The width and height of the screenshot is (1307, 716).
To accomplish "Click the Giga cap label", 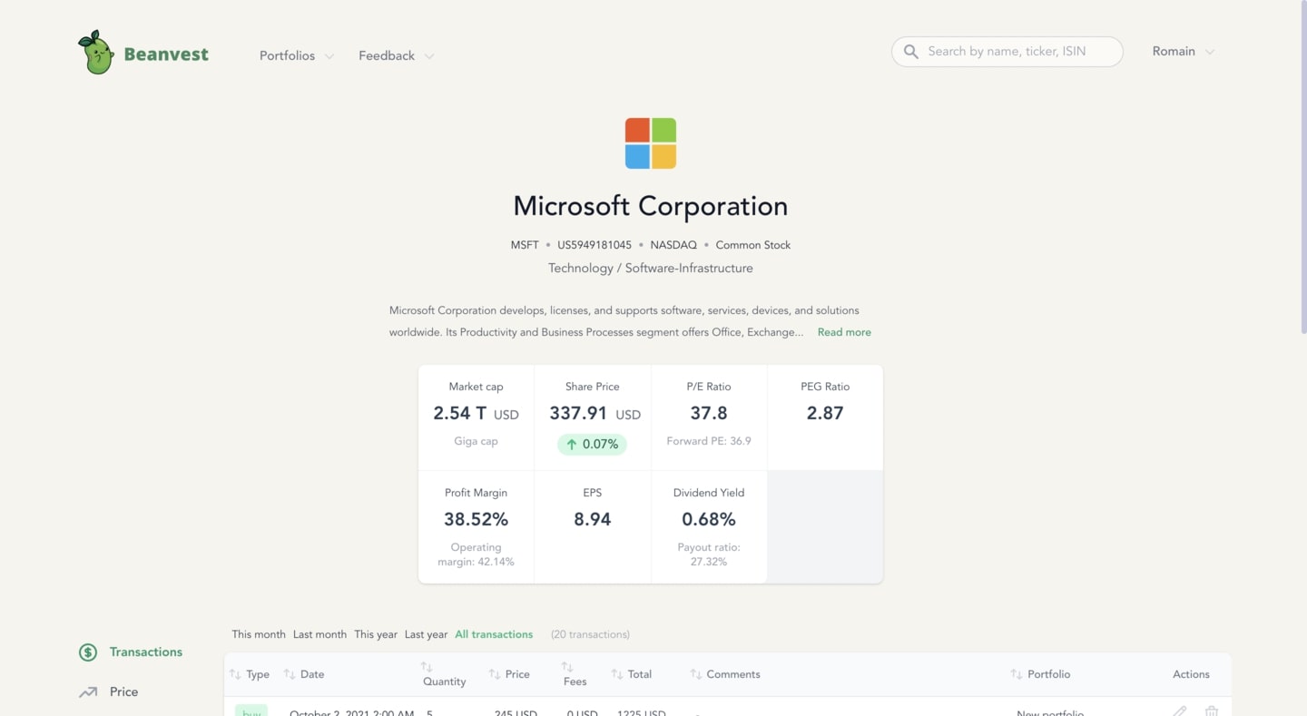I will (476, 441).
